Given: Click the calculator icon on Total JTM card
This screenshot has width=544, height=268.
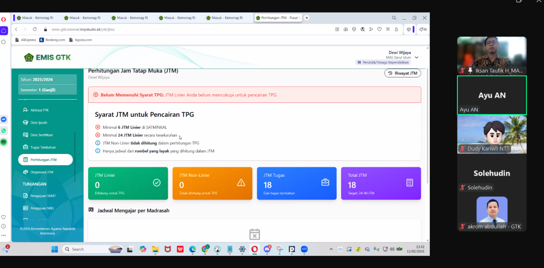Looking at the screenshot, I should pyautogui.click(x=410, y=183).
